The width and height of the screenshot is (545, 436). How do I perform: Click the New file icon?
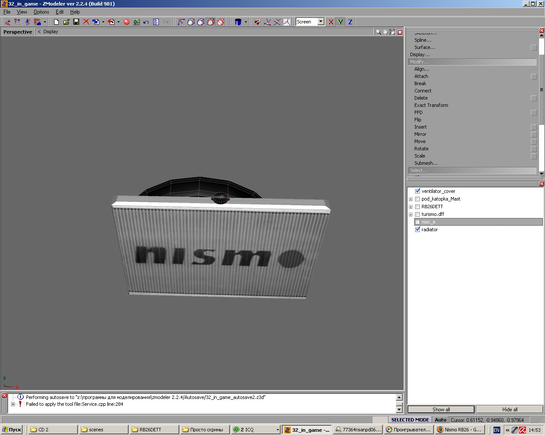click(56, 22)
